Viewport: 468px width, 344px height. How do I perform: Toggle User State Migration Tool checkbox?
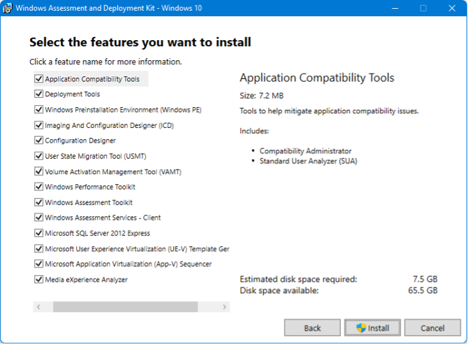click(x=38, y=156)
